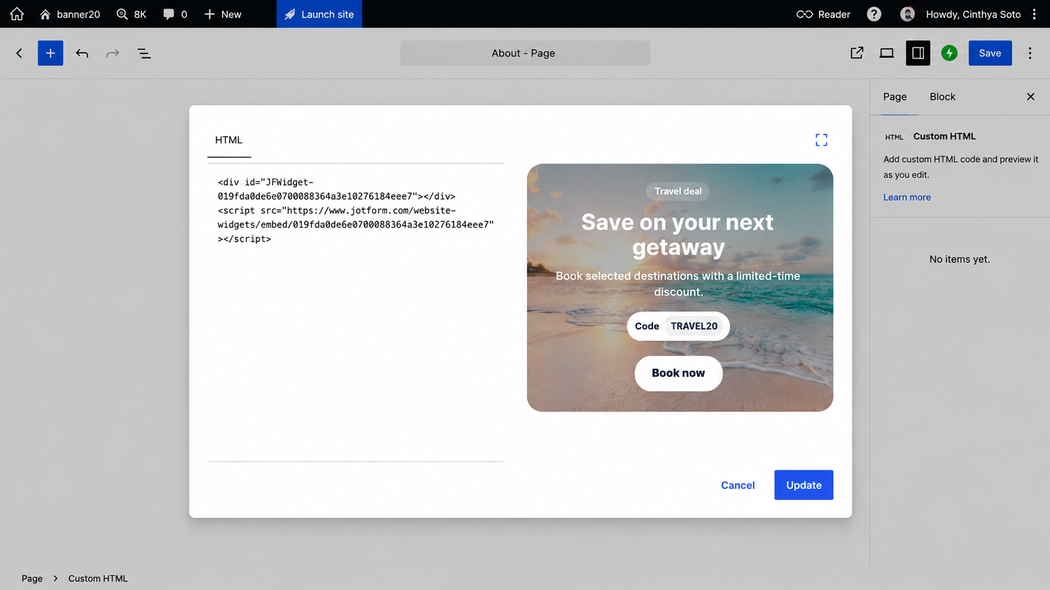Viewport: 1050px width, 590px height.
Task: Open the Learn more link
Action: 907,197
